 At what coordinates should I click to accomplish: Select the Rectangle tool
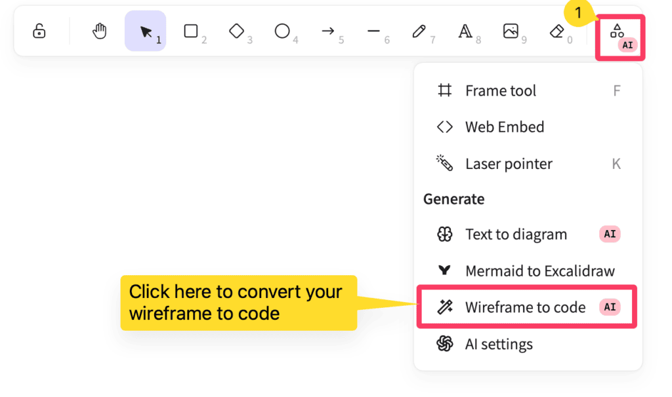(192, 31)
